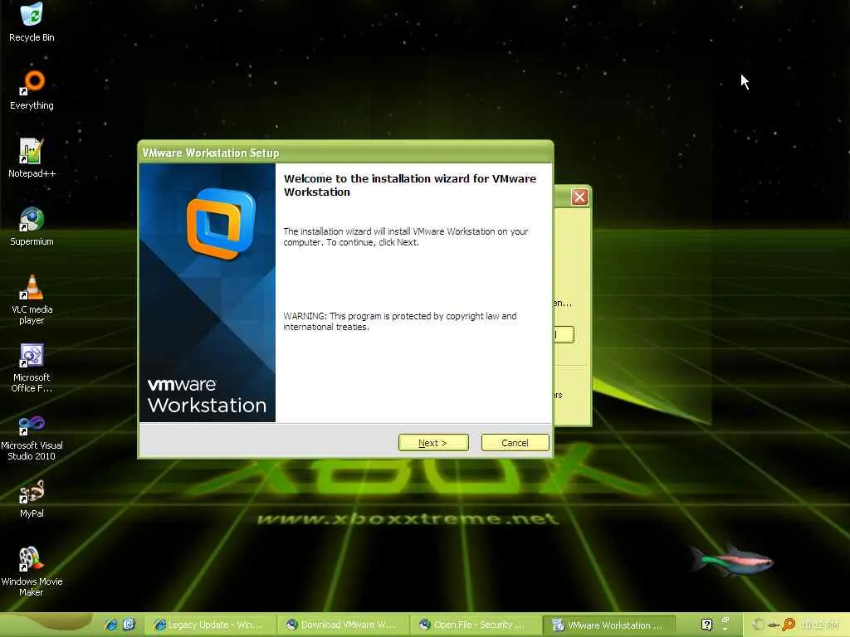Click the partially hidden button in rear dialog
Viewport: 850px width, 637px height.
(564, 334)
